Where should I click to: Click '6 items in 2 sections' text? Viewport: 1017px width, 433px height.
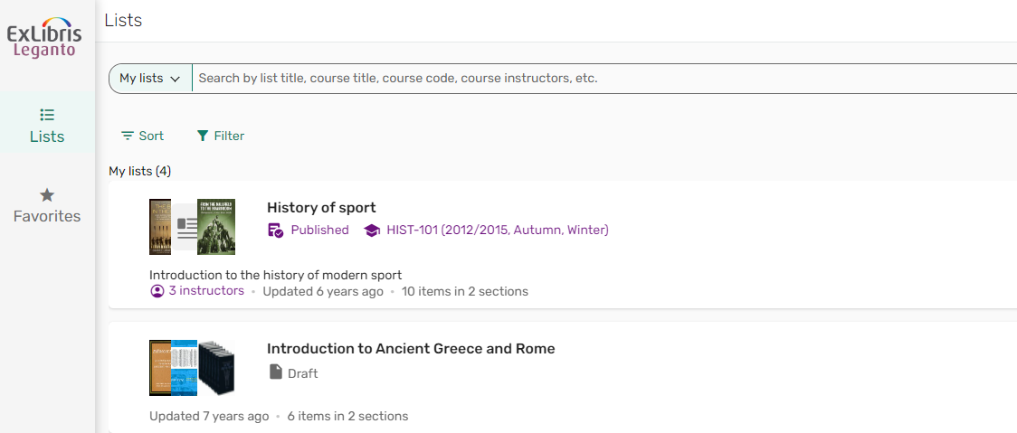coord(347,416)
